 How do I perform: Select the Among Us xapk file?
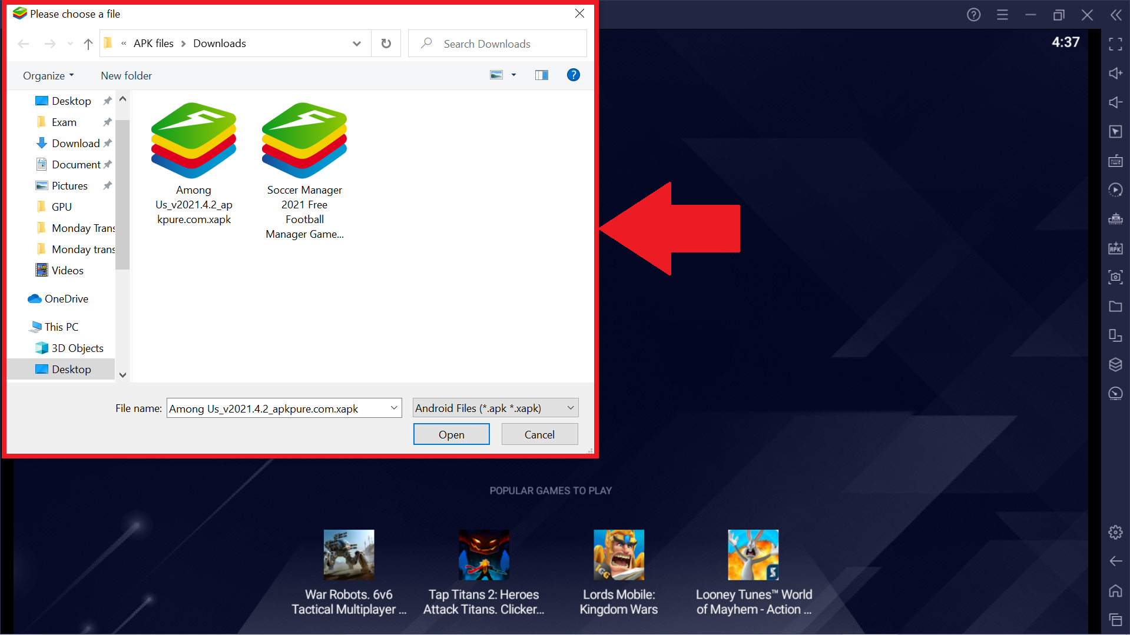point(194,164)
